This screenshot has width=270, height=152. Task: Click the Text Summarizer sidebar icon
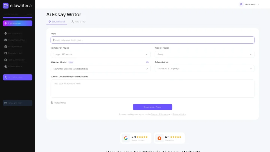pyautogui.click(x=6, y=60)
